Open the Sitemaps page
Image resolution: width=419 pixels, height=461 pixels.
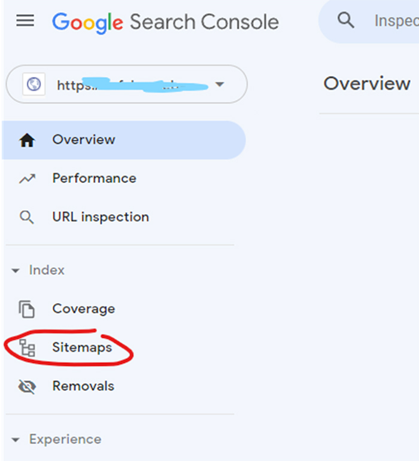(x=82, y=347)
